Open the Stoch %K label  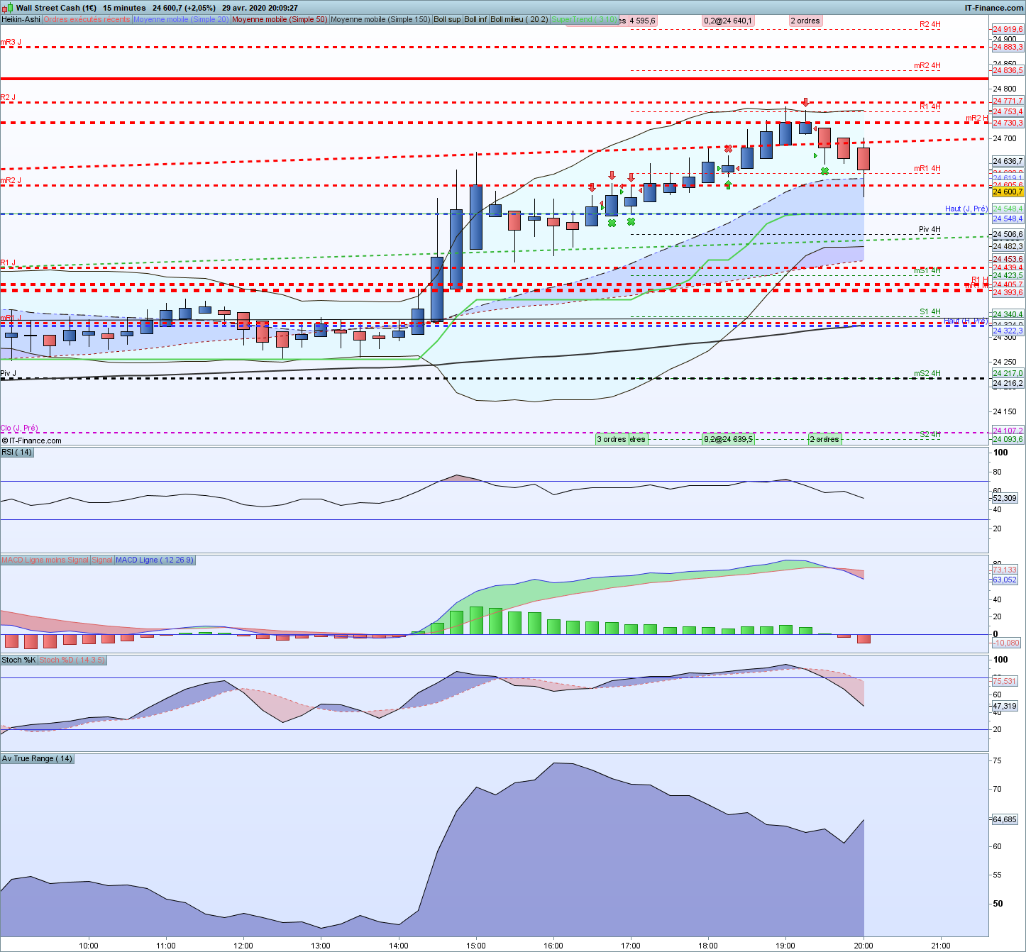point(18,660)
